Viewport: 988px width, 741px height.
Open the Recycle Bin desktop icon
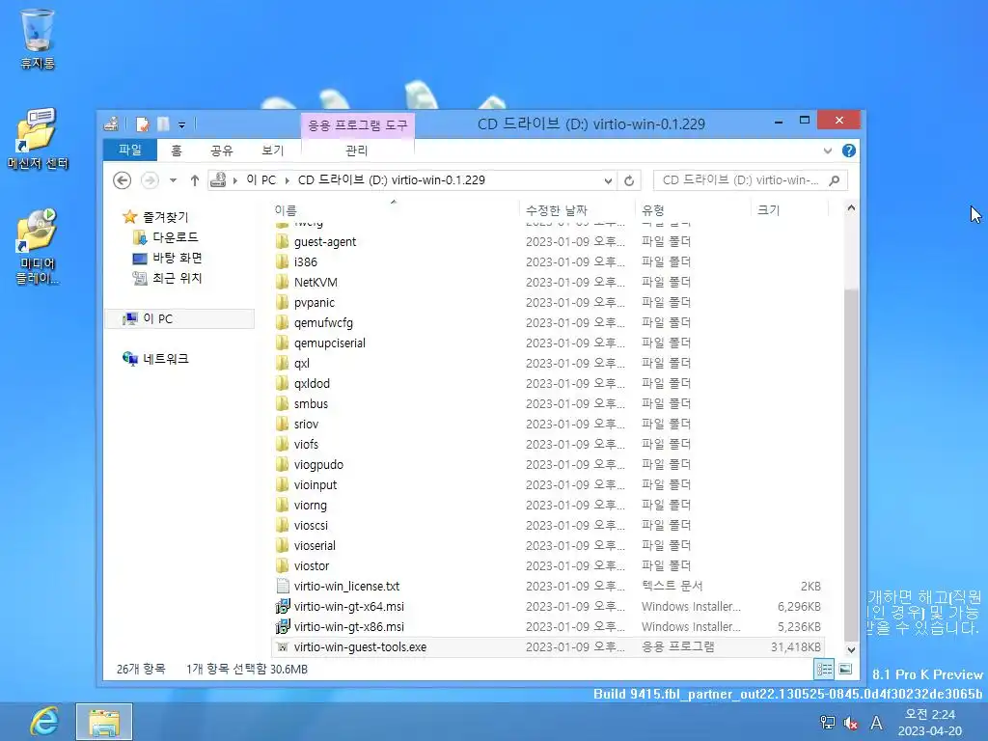(x=38, y=38)
